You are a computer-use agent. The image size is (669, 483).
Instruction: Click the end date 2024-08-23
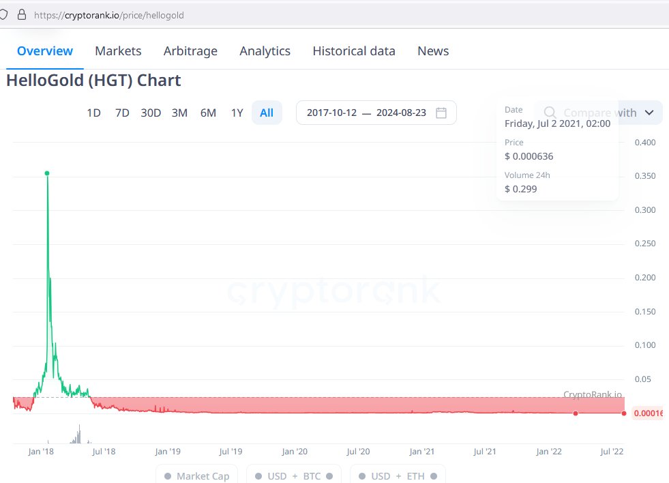(401, 113)
